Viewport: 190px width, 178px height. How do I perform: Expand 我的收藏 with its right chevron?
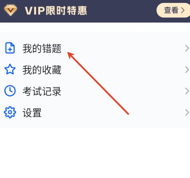pos(187,70)
